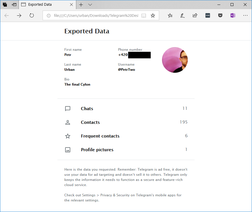Image resolution: width=252 pixels, height=212 pixels.
Task: Open Reading view book icon
Action: point(144,16)
